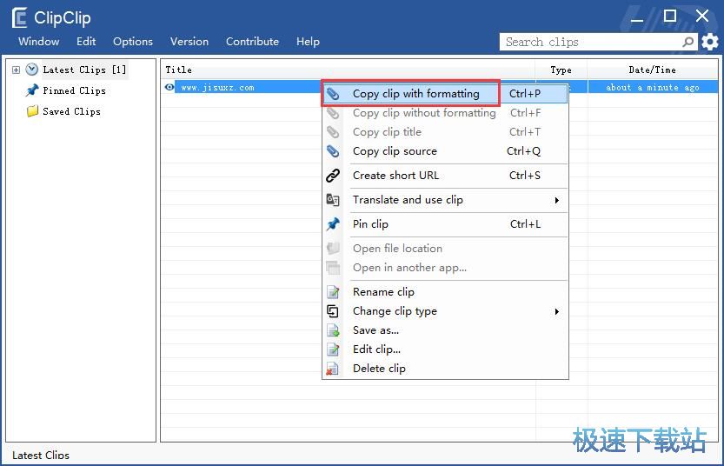Click the Latest Clips clock icon
Screen dimensions: 724x466
pos(31,70)
